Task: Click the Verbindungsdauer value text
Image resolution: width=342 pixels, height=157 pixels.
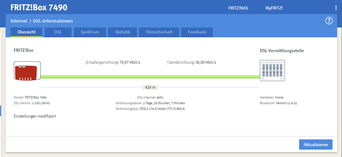Action: point(164,103)
